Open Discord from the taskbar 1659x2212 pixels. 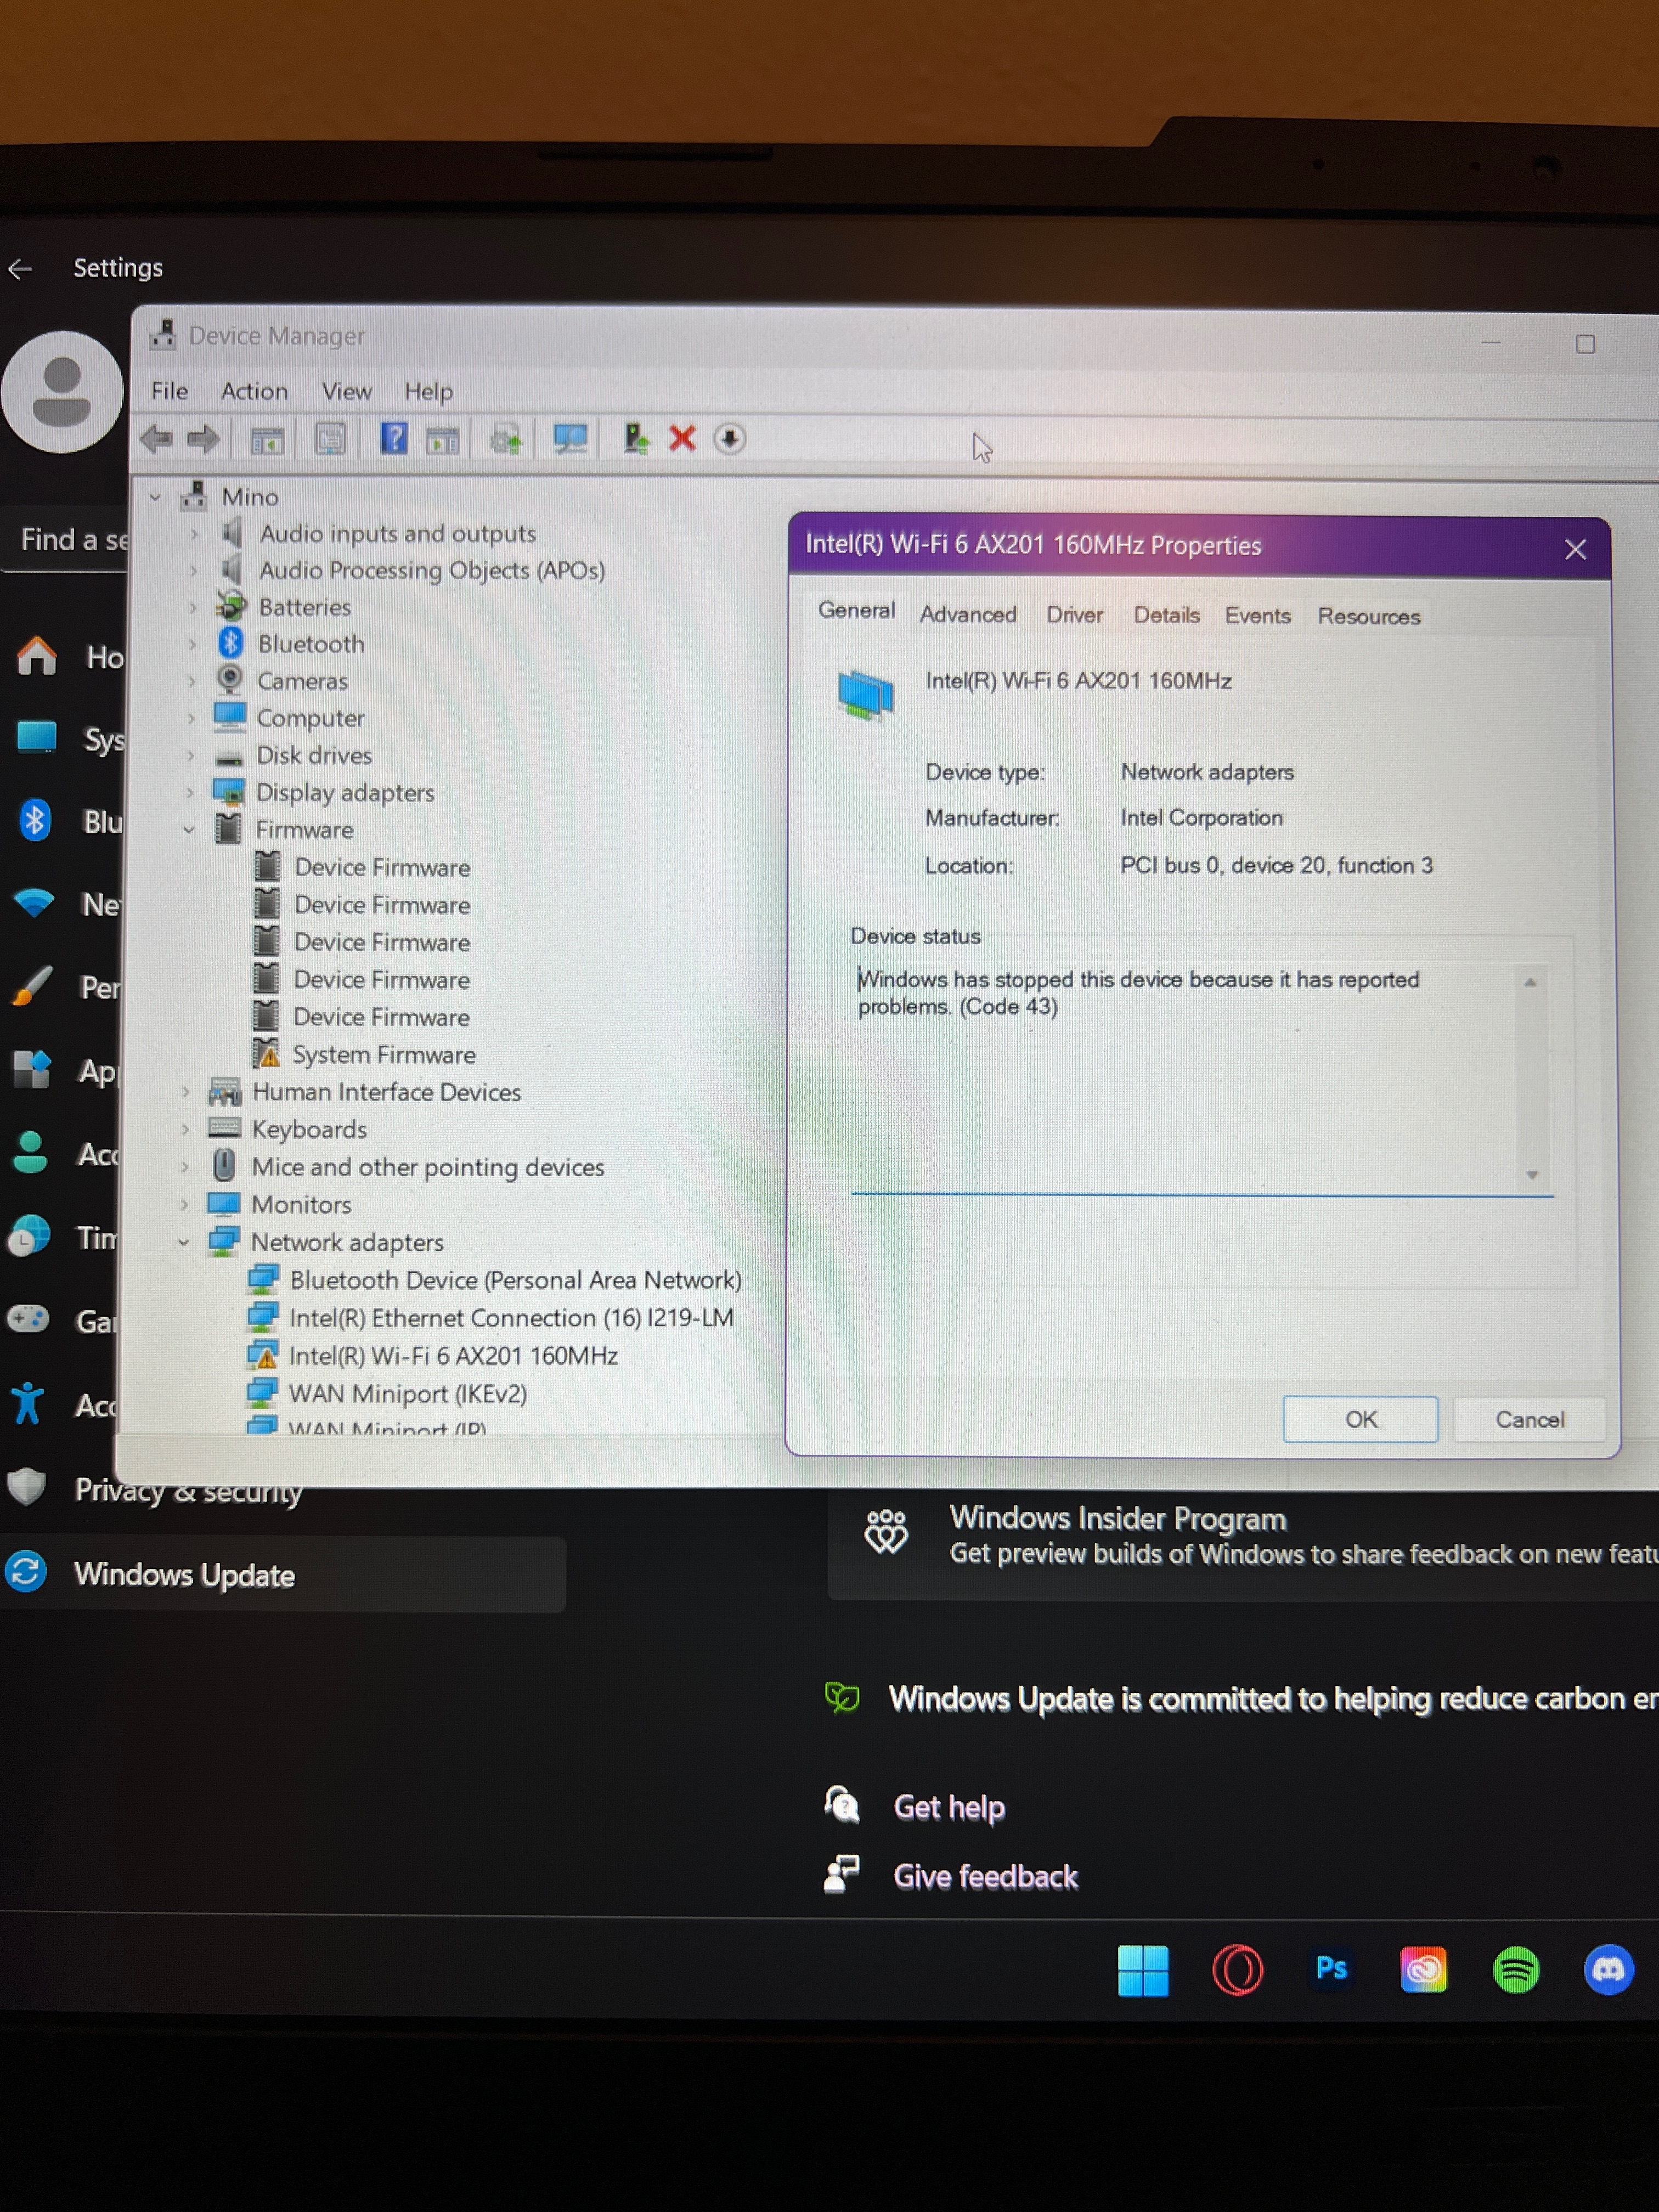[1608, 1970]
